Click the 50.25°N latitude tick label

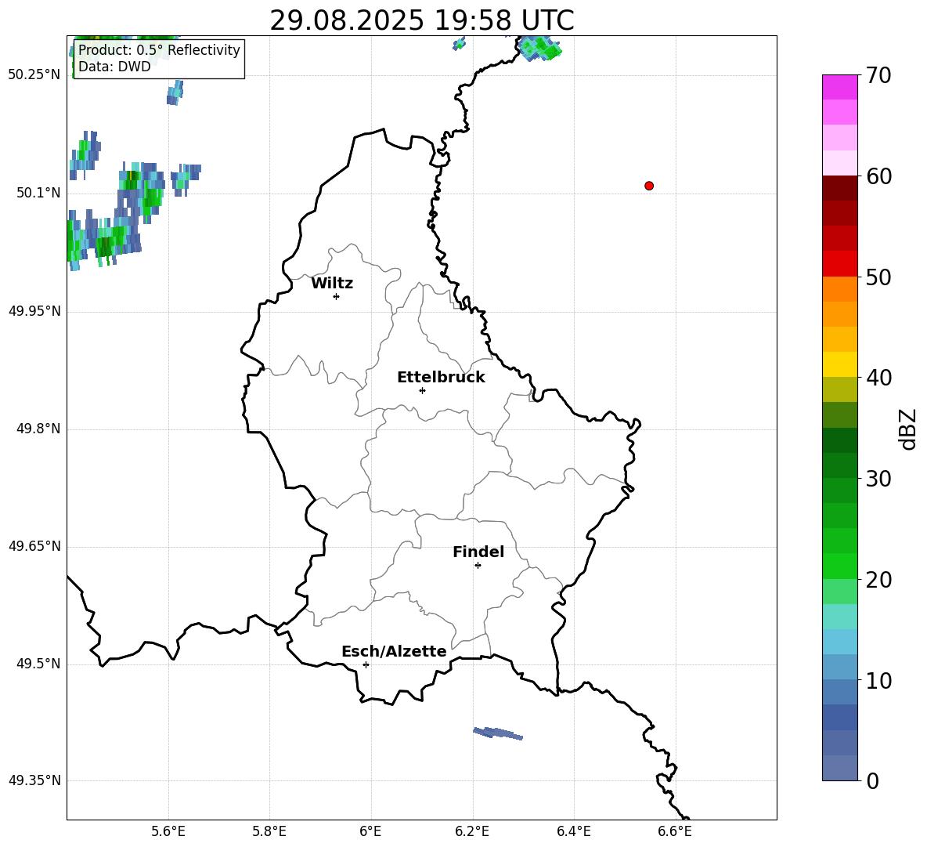click(x=34, y=75)
